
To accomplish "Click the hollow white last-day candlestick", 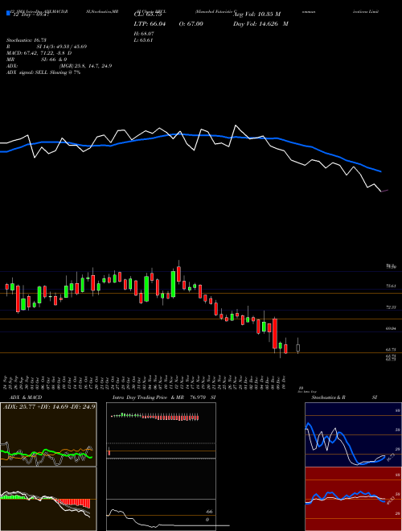I will tap(297, 348).
